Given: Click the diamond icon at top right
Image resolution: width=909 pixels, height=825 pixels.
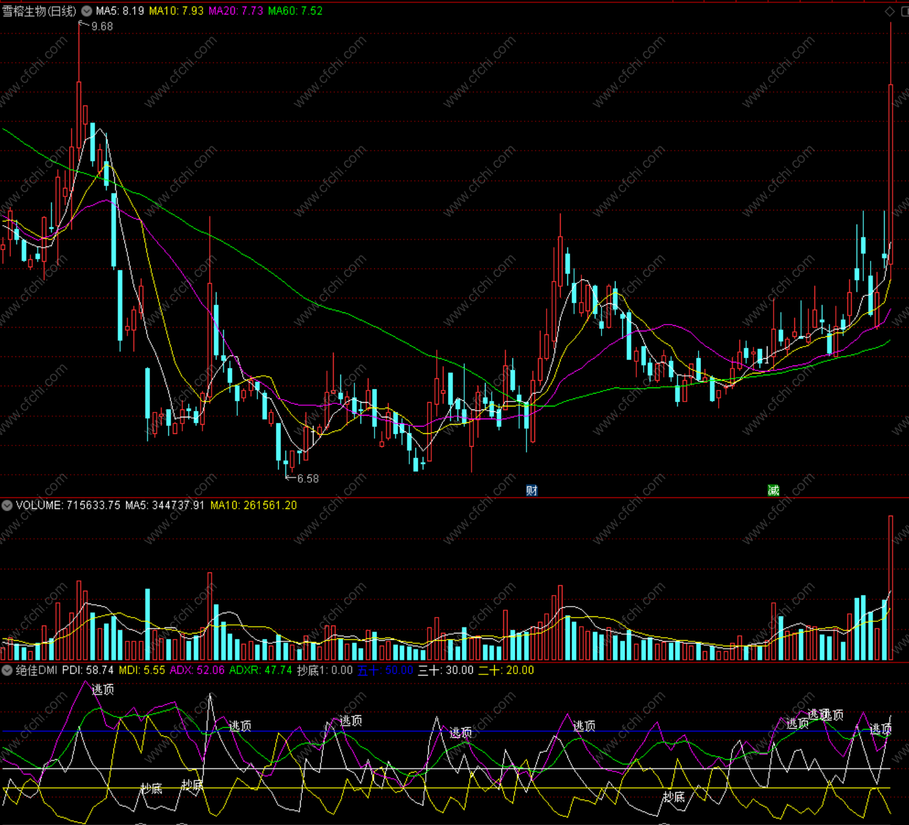Looking at the screenshot, I should click(889, 11).
